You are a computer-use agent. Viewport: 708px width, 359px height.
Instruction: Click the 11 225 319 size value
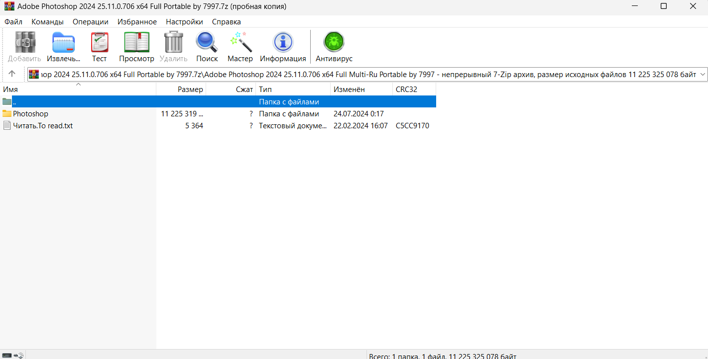[182, 114]
